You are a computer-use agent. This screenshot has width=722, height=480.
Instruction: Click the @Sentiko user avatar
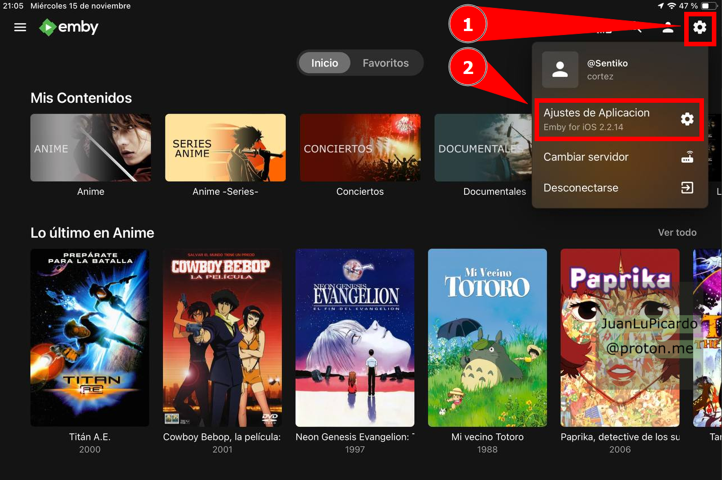tap(560, 70)
